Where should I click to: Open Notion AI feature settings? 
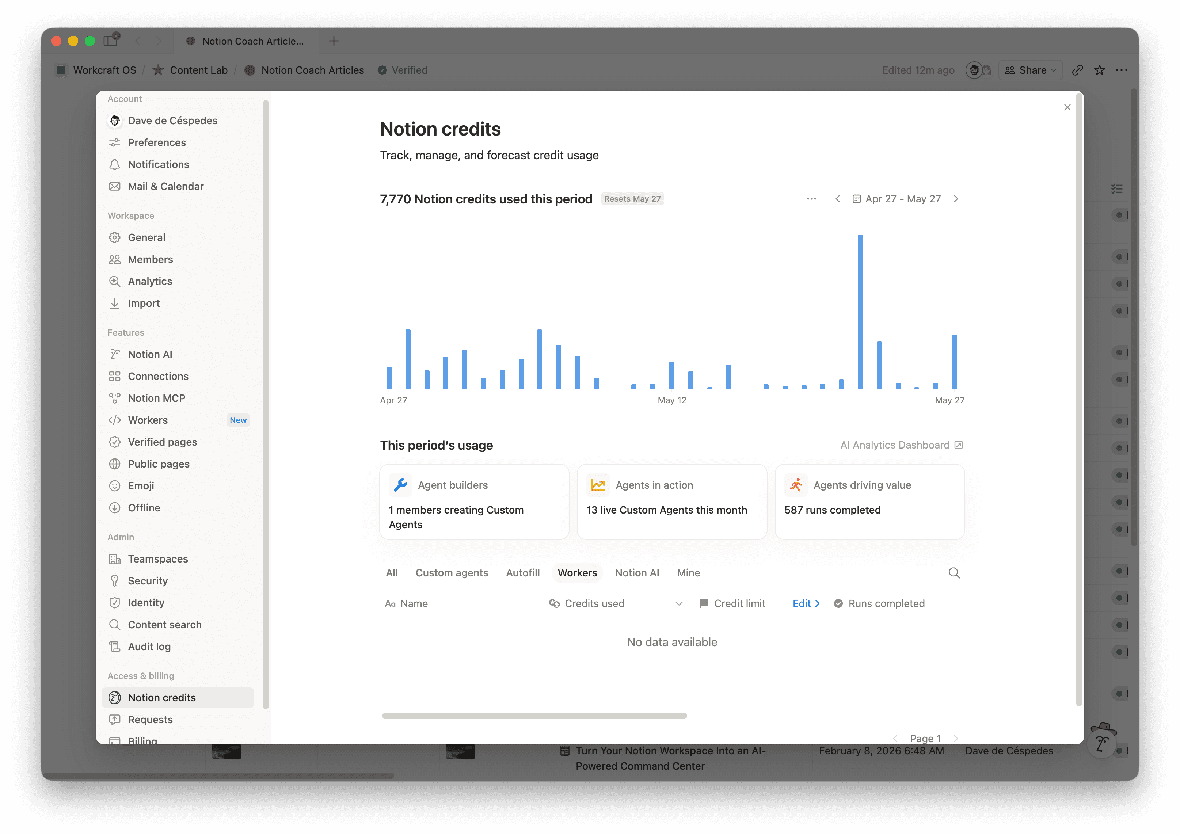point(178,354)
